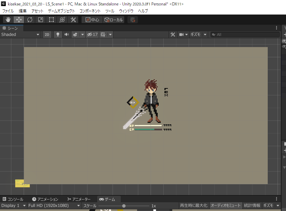Select the diamond Exp icon sprite
The height and width of the screenshot is (211, 286).
coord(133,102)
